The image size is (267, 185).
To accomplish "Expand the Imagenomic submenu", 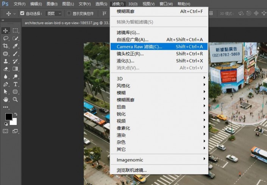I will [159, 160].
